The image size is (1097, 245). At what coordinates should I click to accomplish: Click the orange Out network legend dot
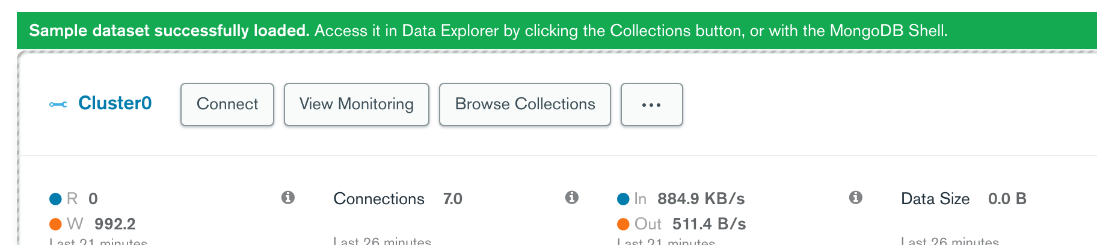point(623,224)
